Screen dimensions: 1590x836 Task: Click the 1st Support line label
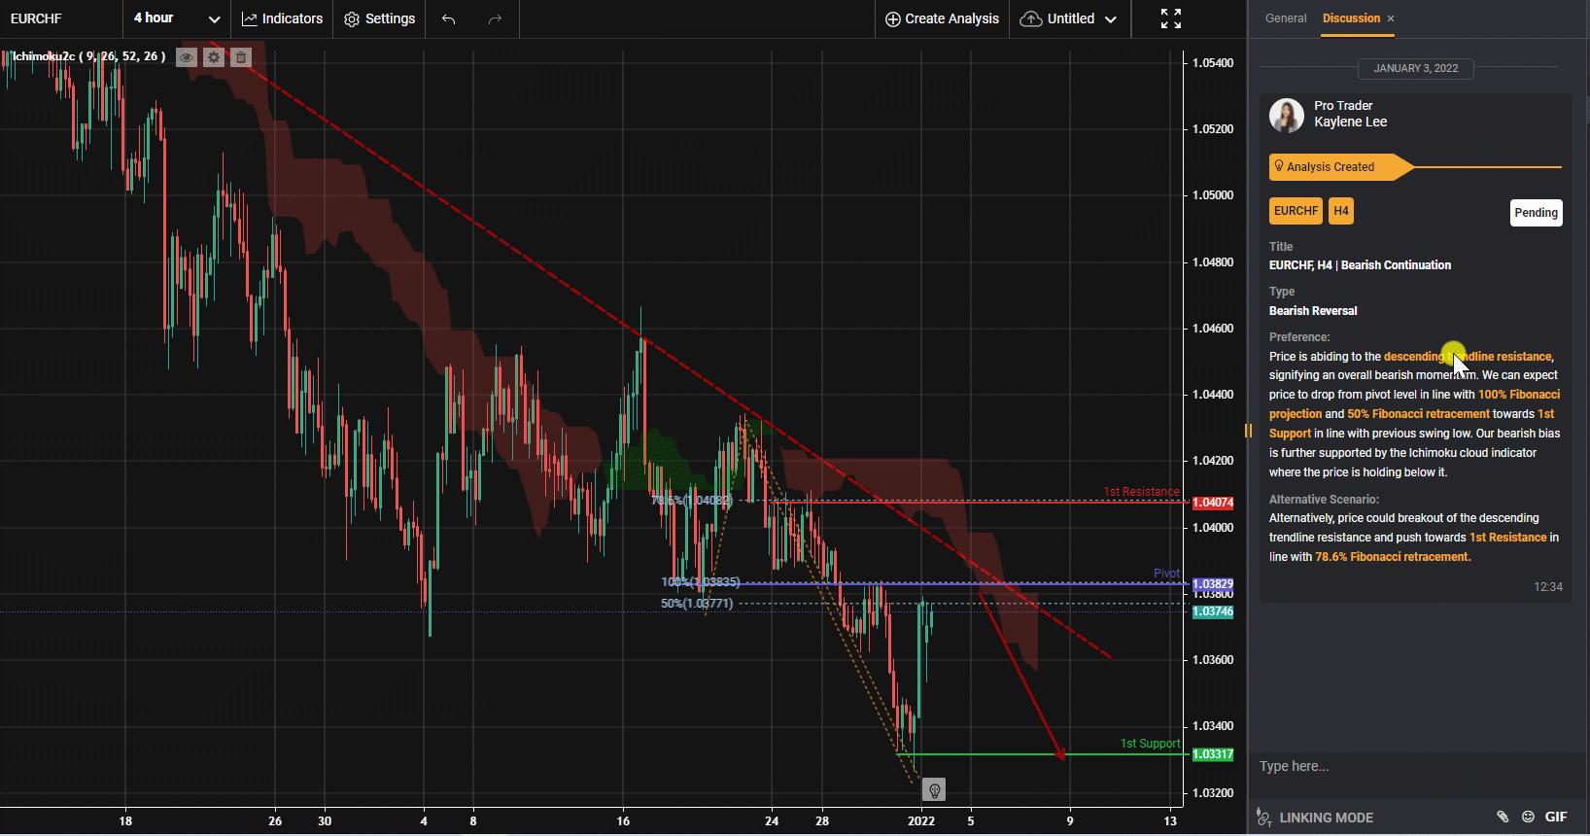(1150, 744)
